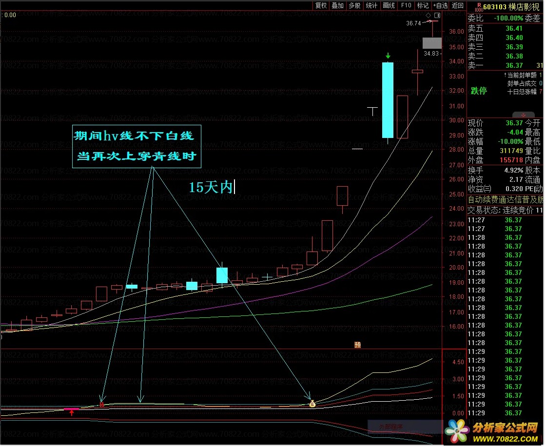The image size is (546, 447).
Task: Click the 跌停 limit-down label
Action: pyautogui.click(x=479, y=91)
